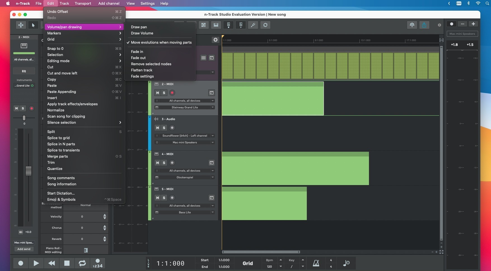Open Steinway Grand Lite instrument dropdown

tap(185, 107)
